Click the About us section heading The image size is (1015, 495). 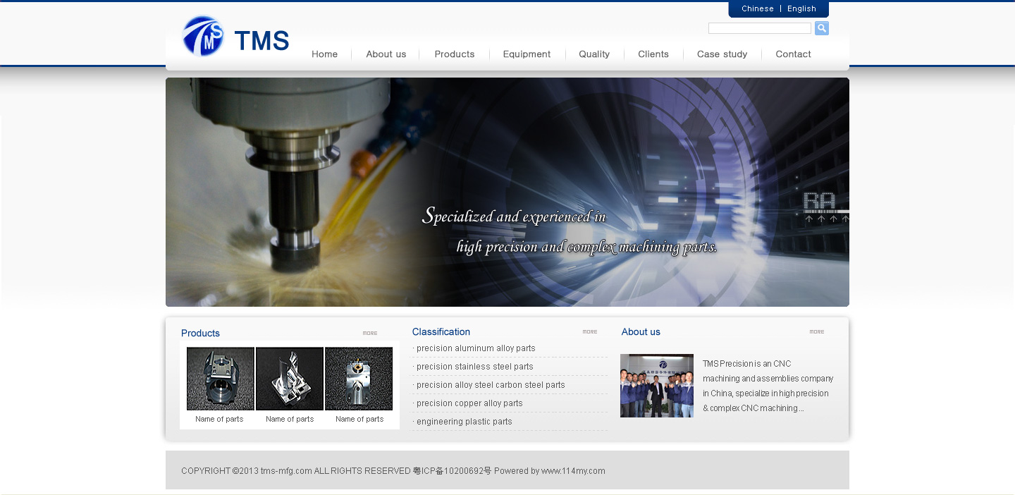pos(641,332)
